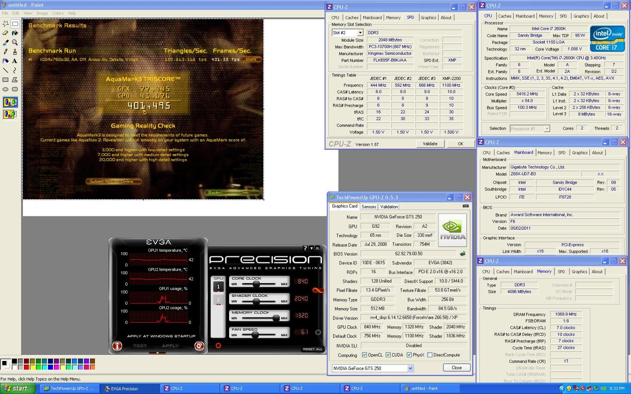This screenshot has height=394, width=631.
Task: Toggle the PhysX checkbox in GPU-Z
Action: coord(409,355)
